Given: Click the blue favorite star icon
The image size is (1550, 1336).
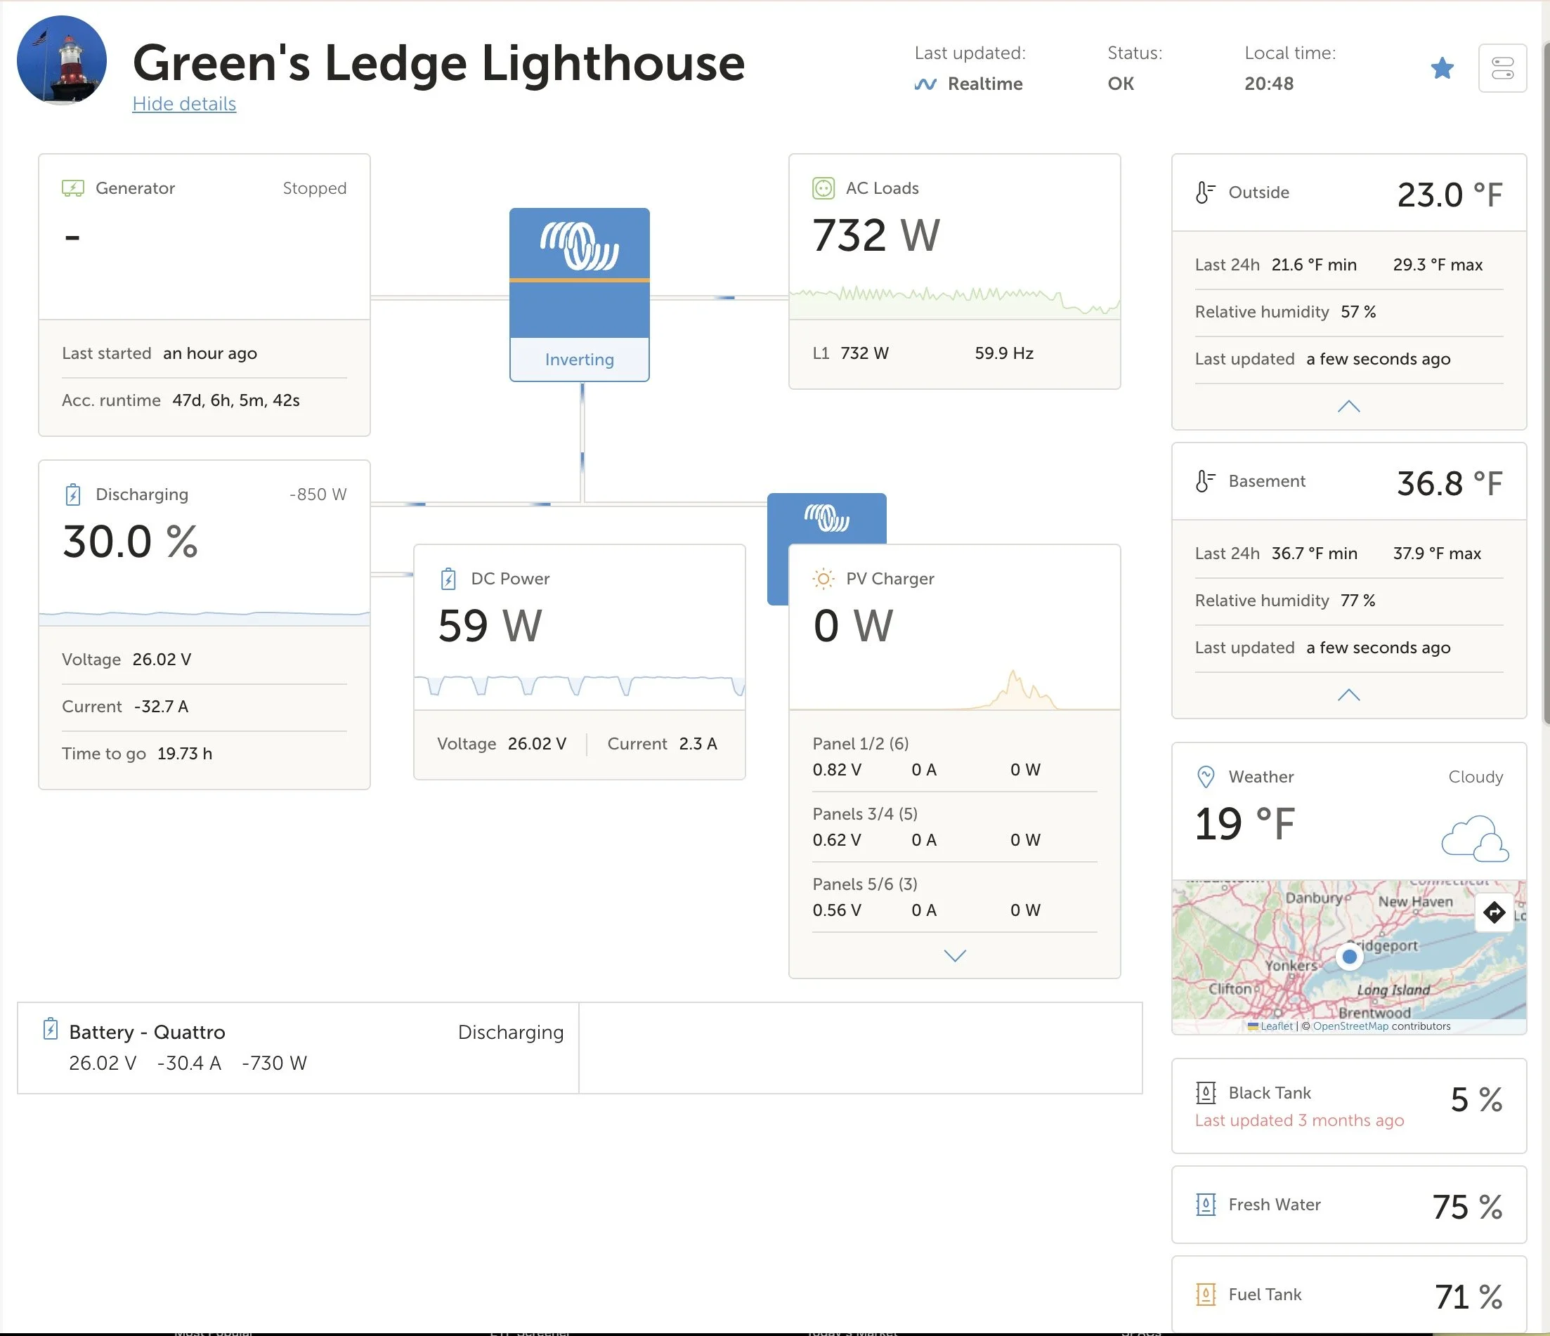Looking at the screenshot, I should pyautogui.click(x=1442, y=69).
